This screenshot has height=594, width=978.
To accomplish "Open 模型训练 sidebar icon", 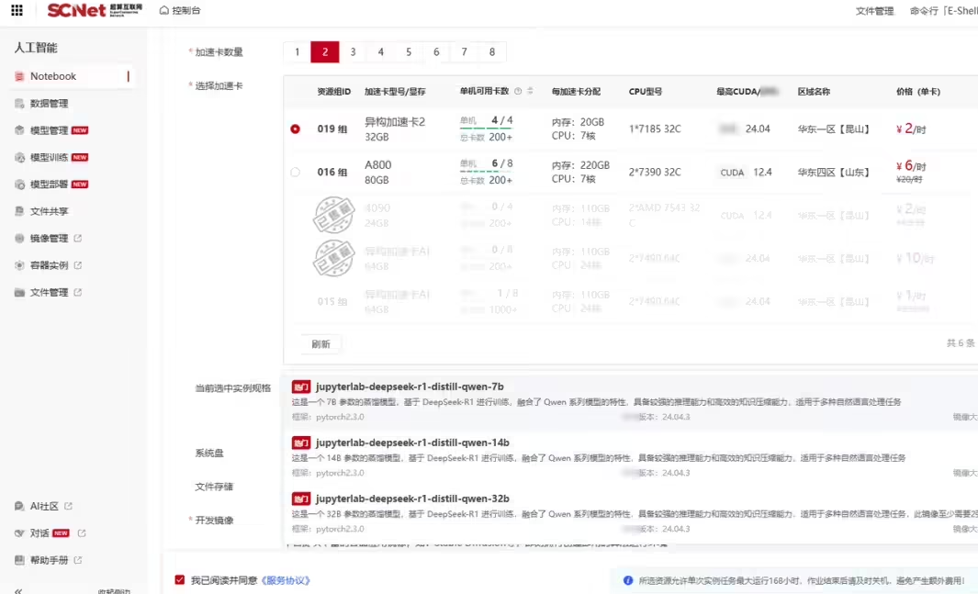I will tap(19, 157).
